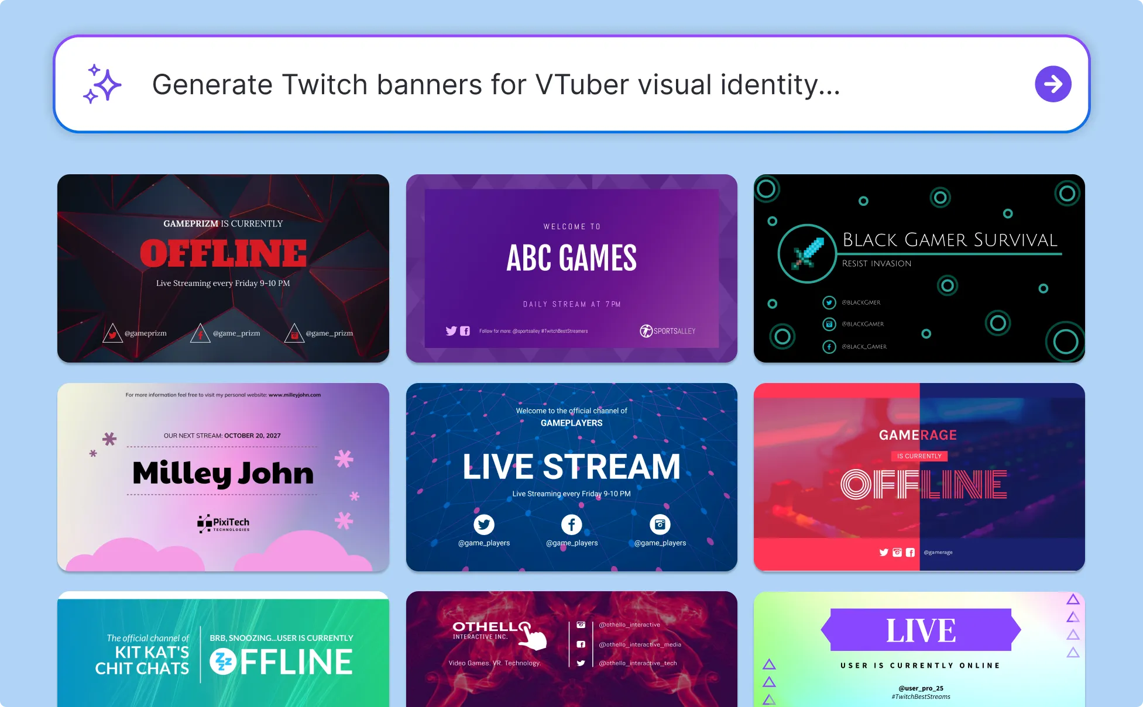This screenshot has width=1143, height=707.
Task: Select the ABC GAMES welcome banner template
Action: (572, 268)
